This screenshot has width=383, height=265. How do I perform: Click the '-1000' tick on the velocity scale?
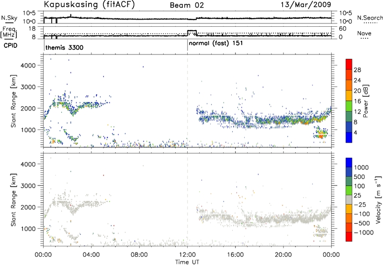tap(364, 232)
